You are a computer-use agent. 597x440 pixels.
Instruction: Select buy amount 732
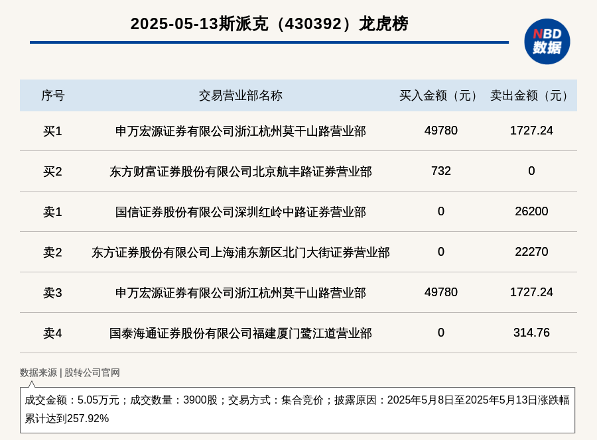pyautogui.click(x=441, y=171)
